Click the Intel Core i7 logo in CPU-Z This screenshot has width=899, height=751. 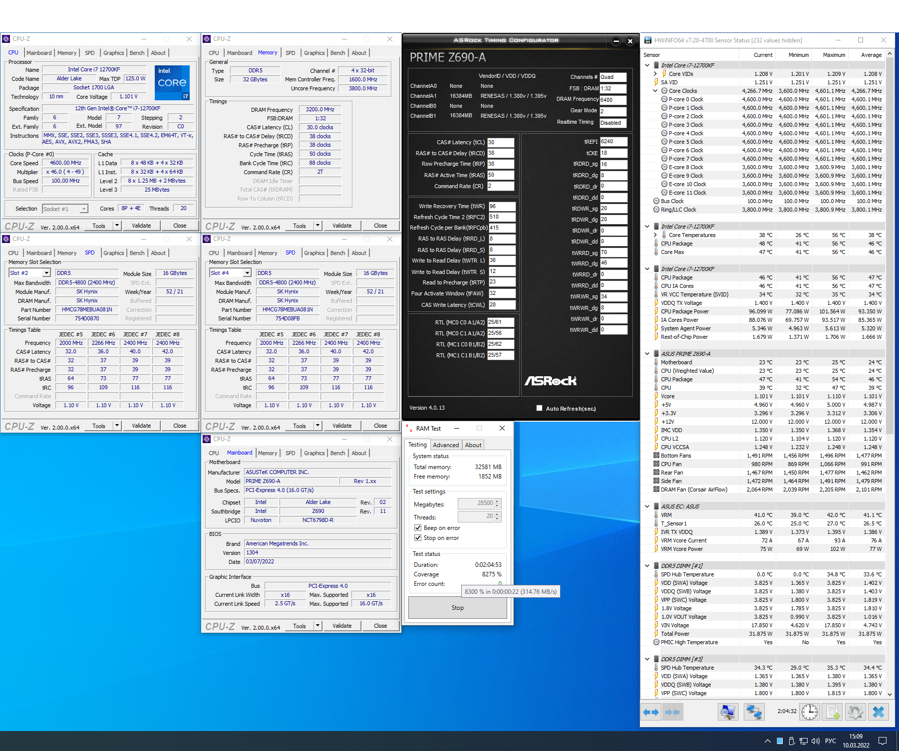point(172,82)
